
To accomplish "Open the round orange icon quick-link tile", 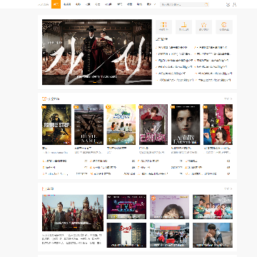I will pos(224,27).
